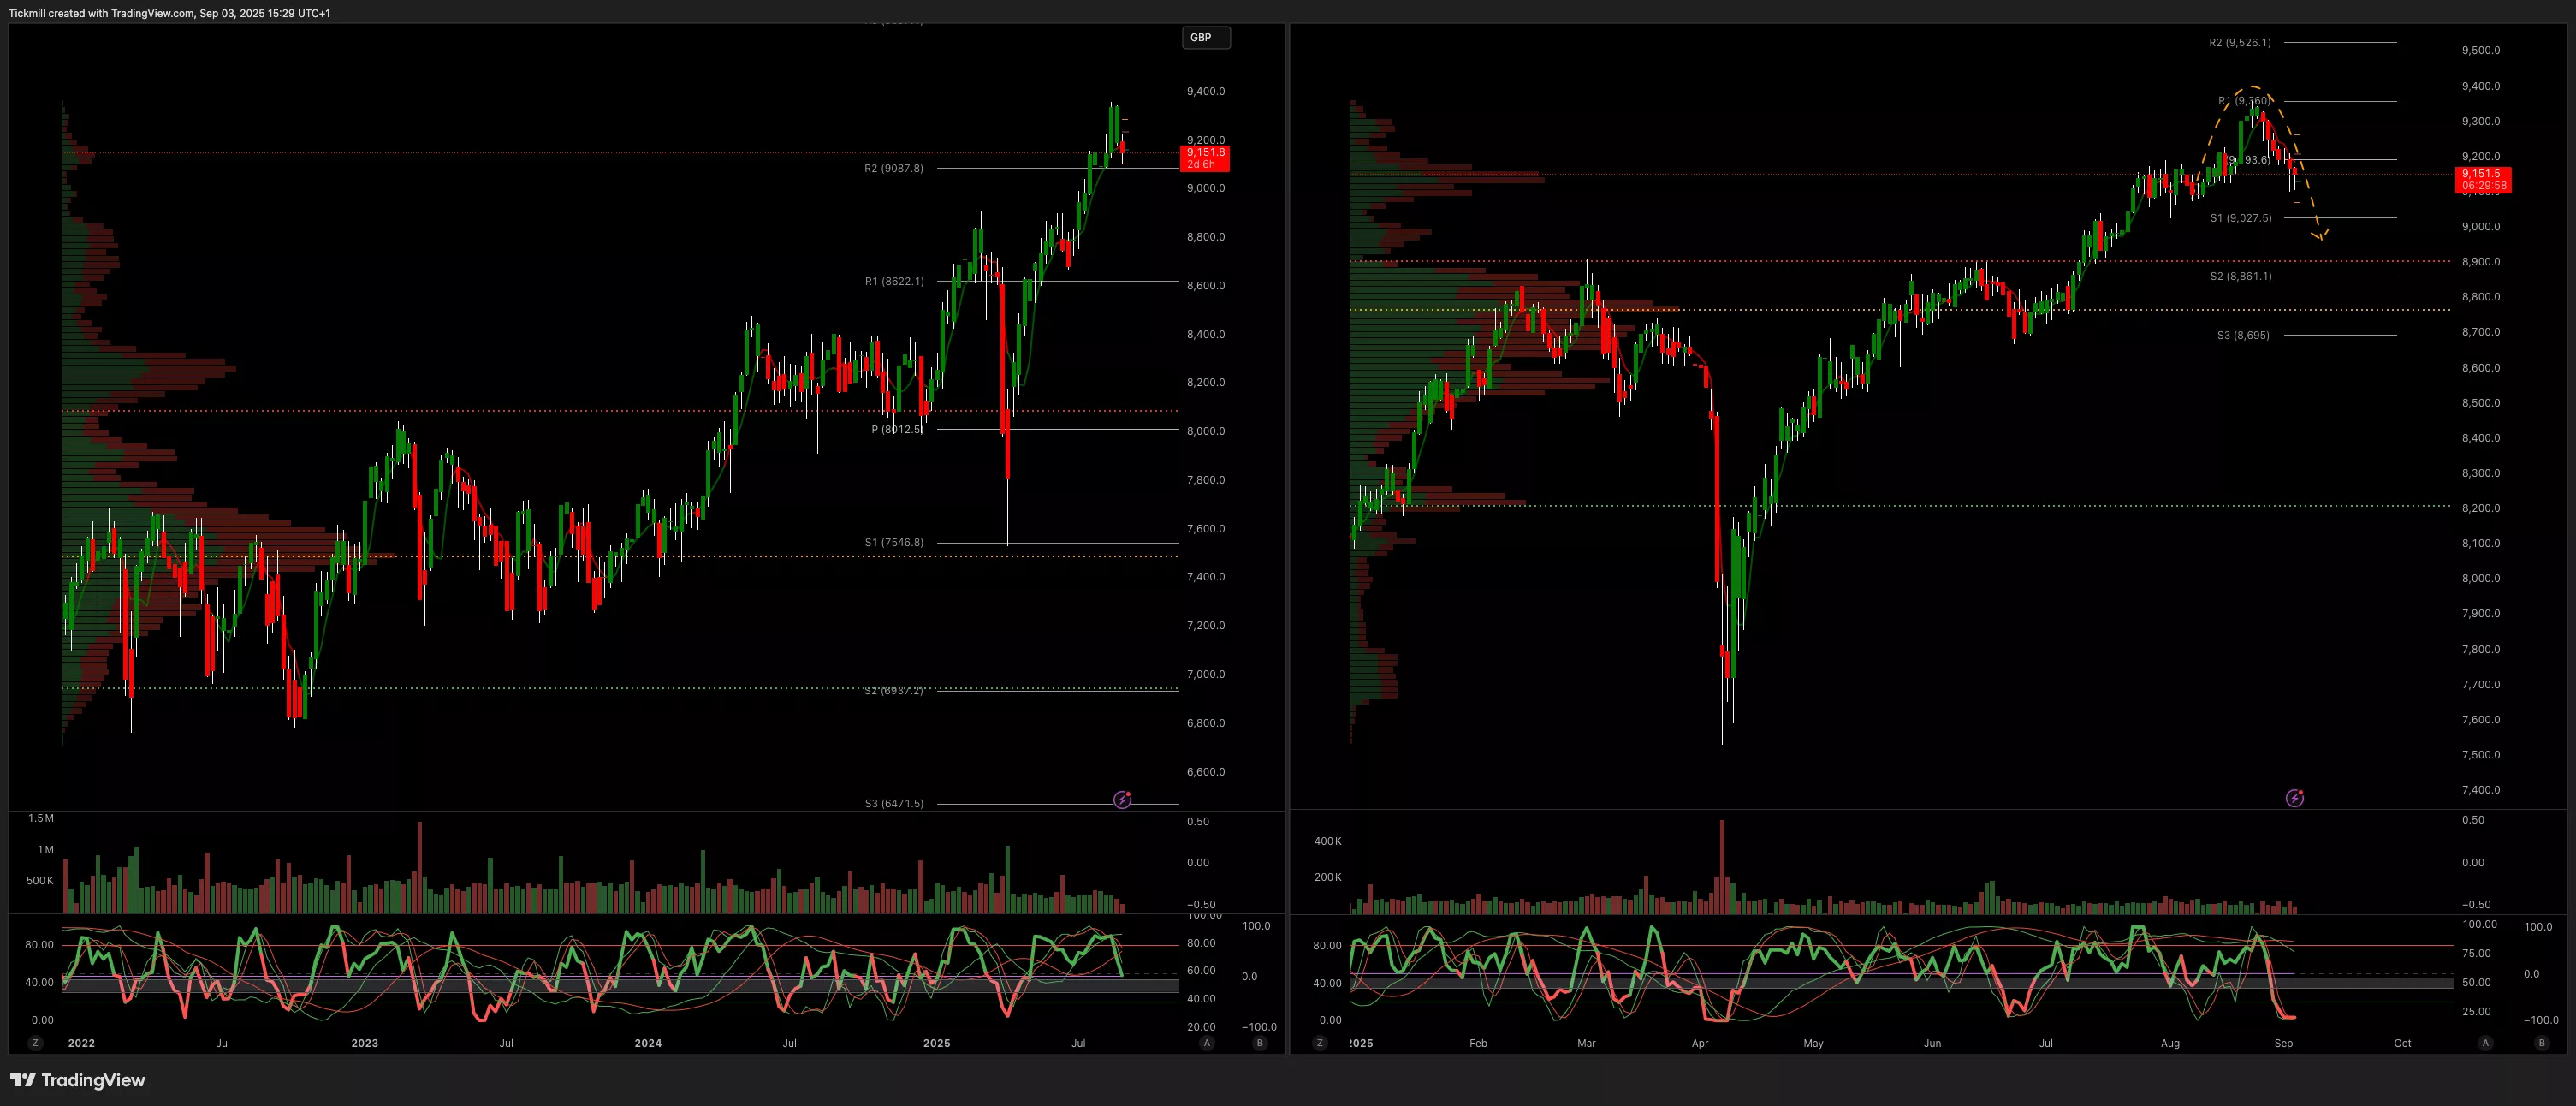Click the 'Aug' label on right chart axis
Screen dimensions: 2576x1106
pos(2170,1043)
